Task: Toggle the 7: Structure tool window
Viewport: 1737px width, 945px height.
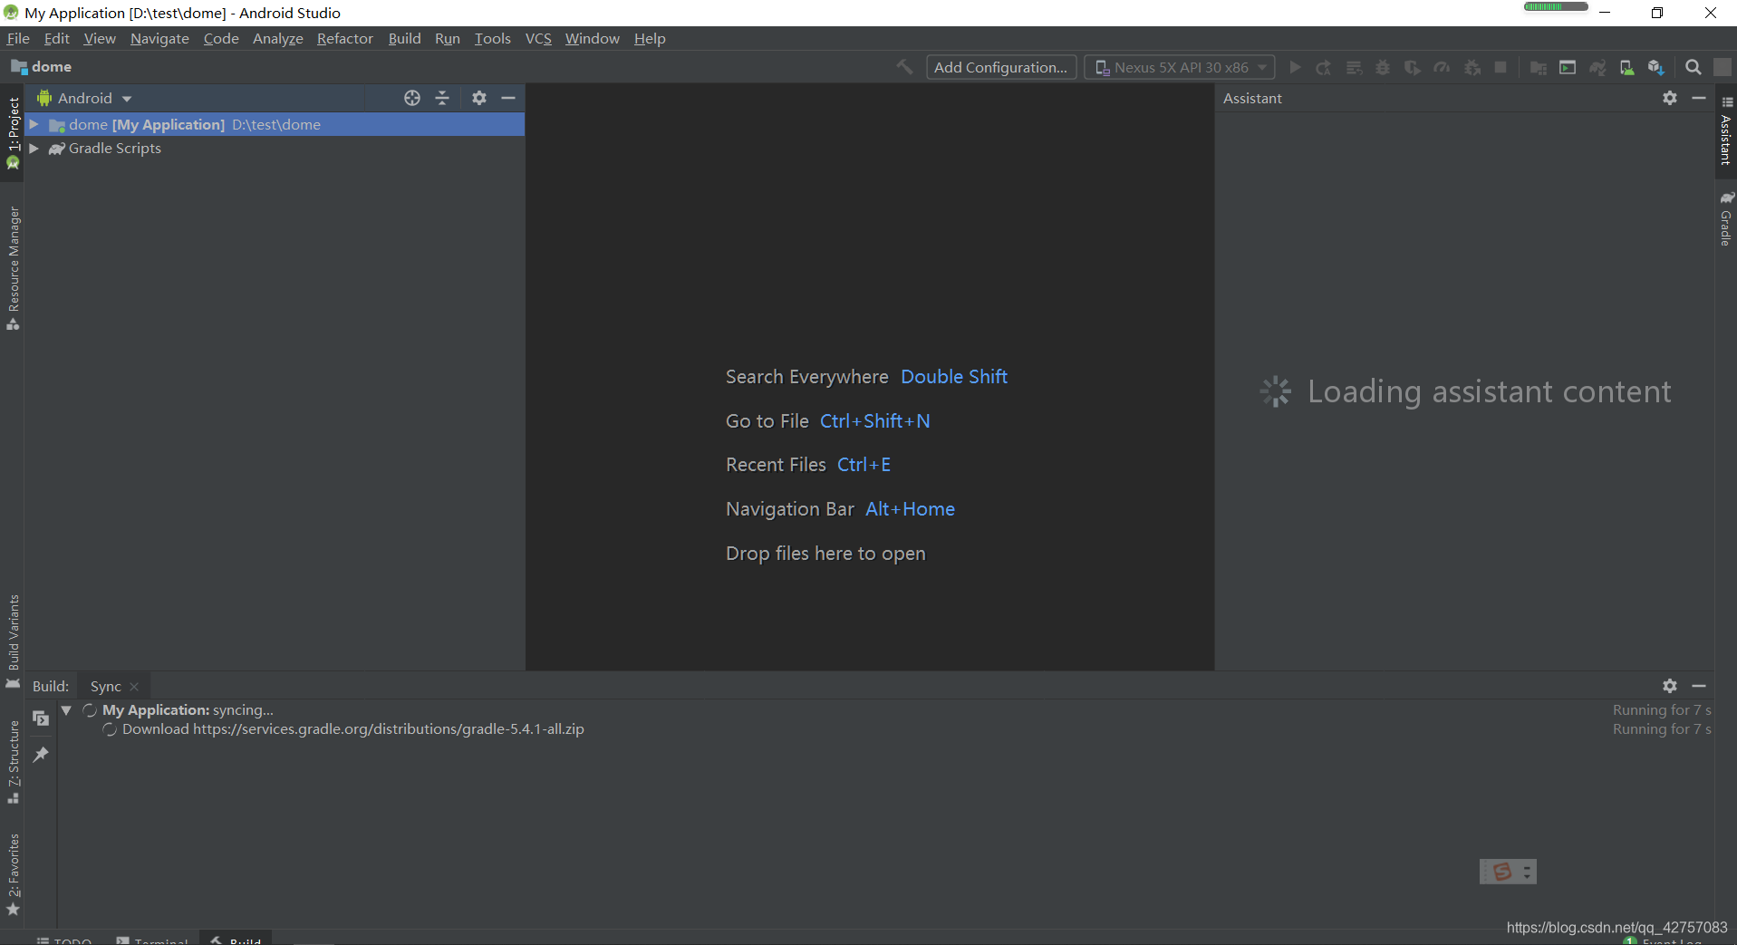Action: [x=13, y=762]
